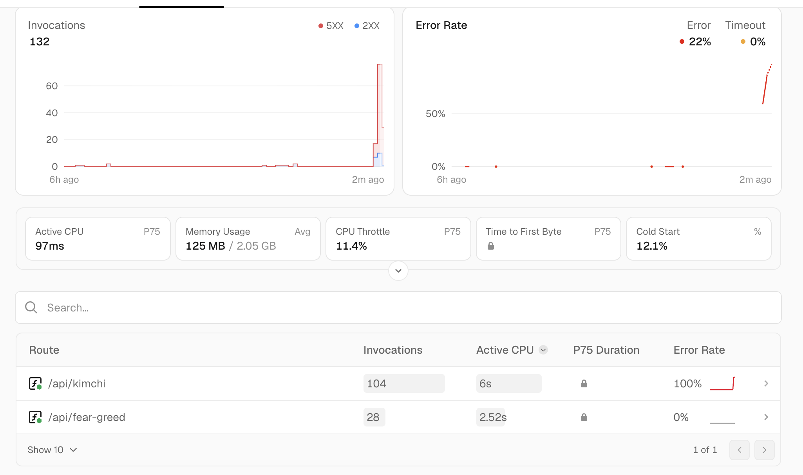Image resolution: width=803 pixels, height=475 pixels.
Task: Click the P75 Duration lock for /api/fear-greed
Action: coord(584,417)
